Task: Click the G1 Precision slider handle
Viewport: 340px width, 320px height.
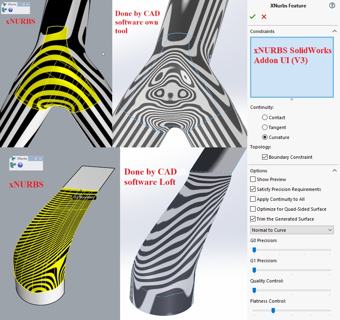Action: [x=254, y=270]
